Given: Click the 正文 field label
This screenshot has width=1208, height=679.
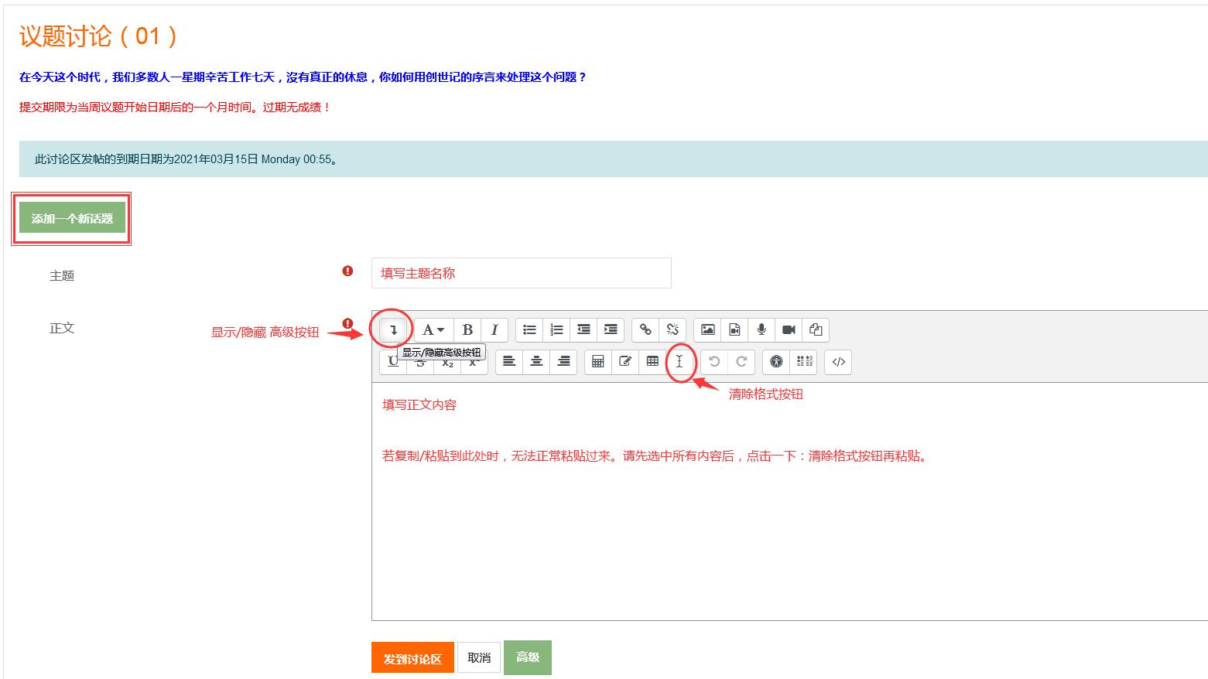Looking at the screenshot, I should coord(62,328).
